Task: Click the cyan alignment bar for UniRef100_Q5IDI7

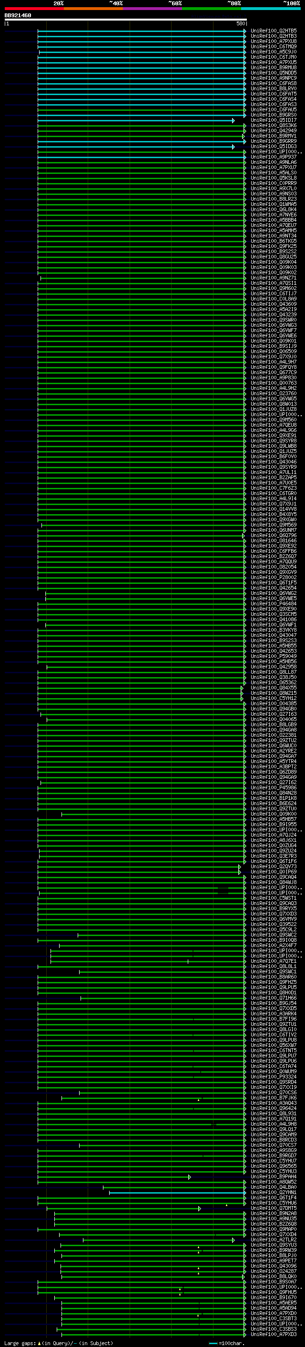Action: [x=136, y=121]
